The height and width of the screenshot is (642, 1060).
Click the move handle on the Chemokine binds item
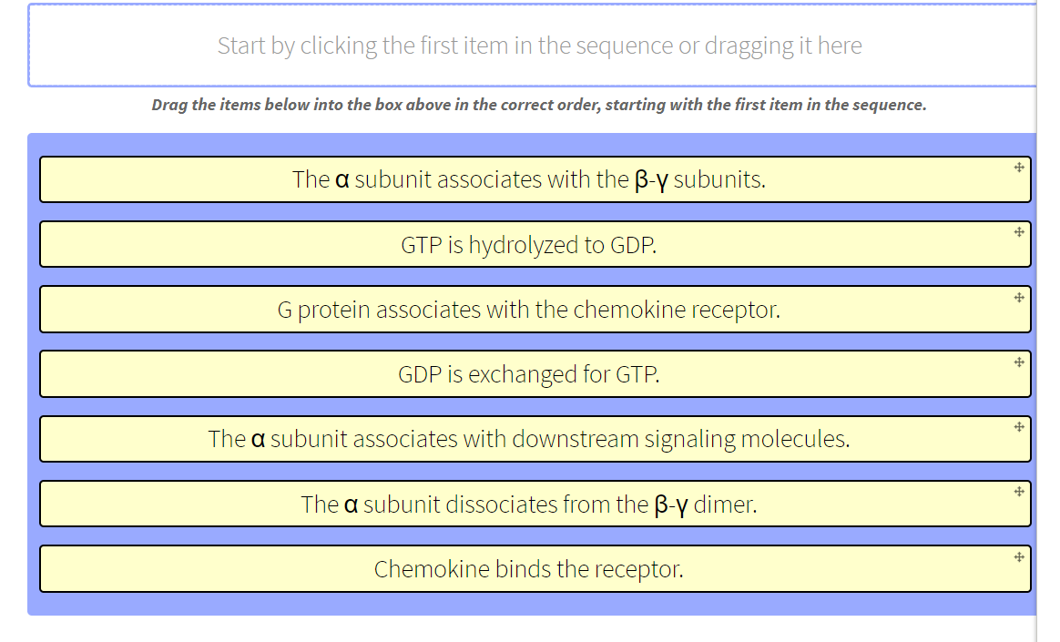[x=1018, y=555]
